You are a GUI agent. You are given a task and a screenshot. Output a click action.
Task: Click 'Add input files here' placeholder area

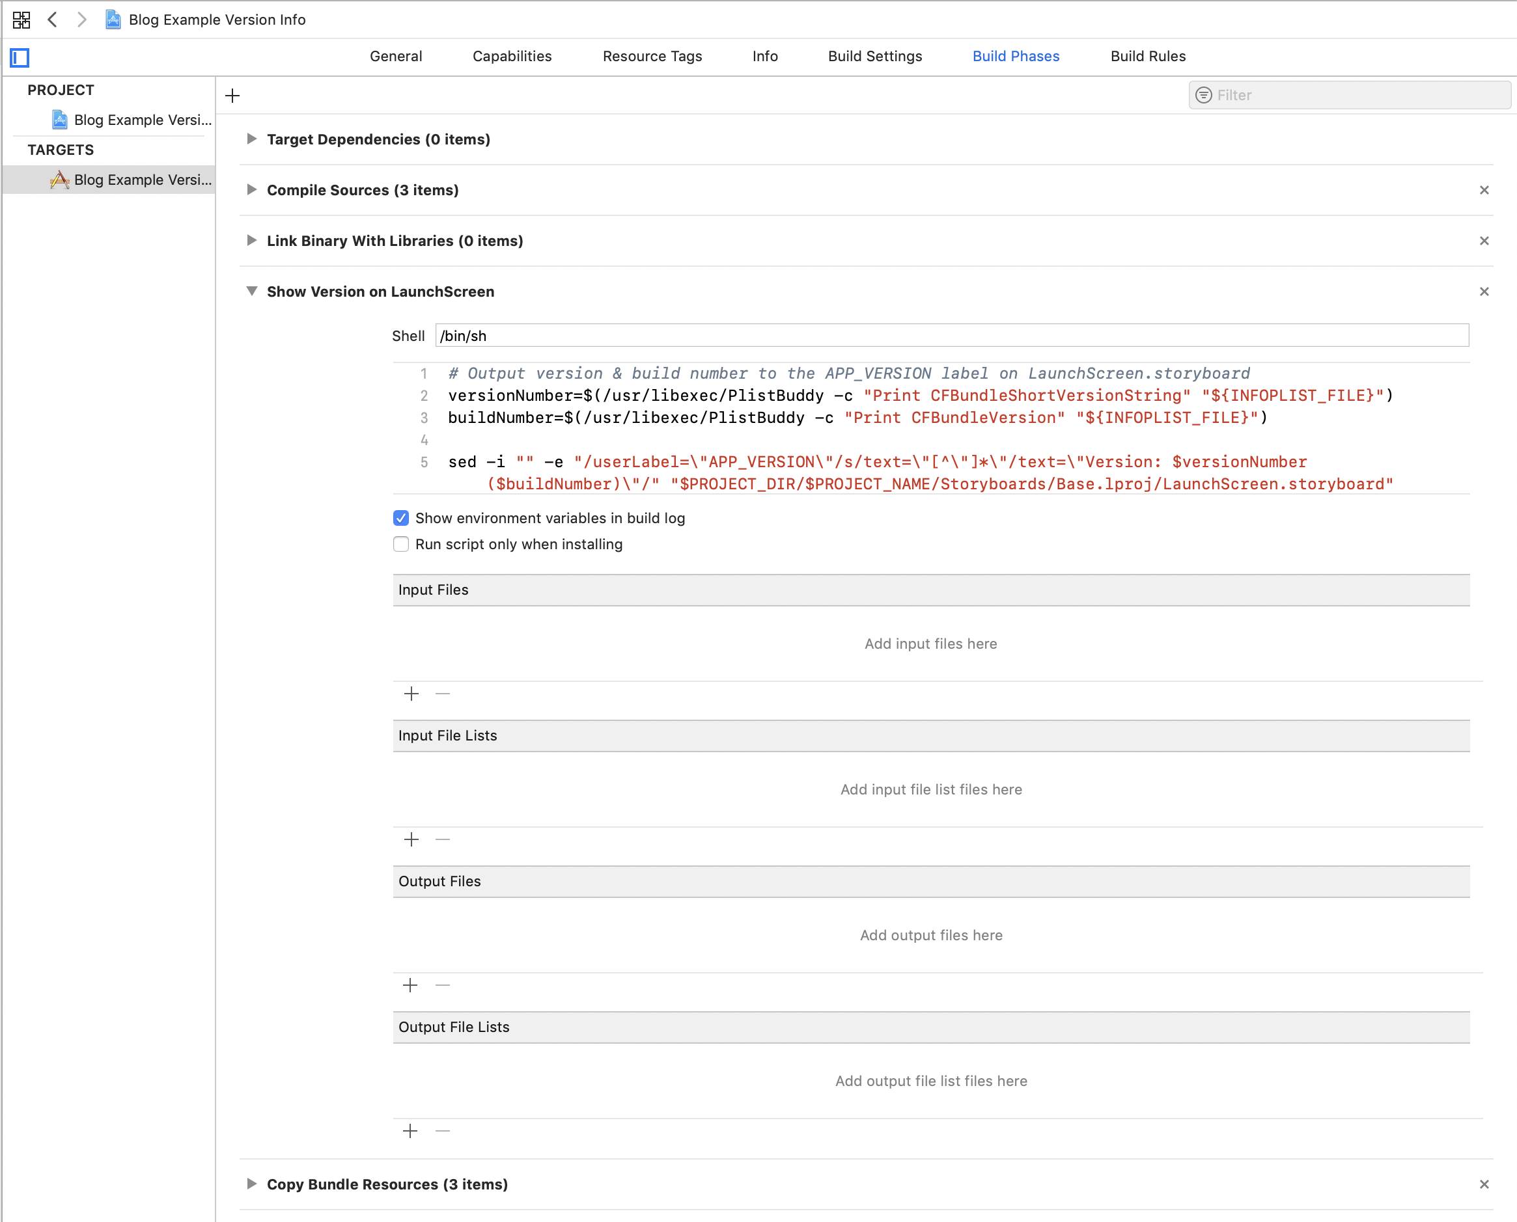pyautogui.click(x=931, y=644)
